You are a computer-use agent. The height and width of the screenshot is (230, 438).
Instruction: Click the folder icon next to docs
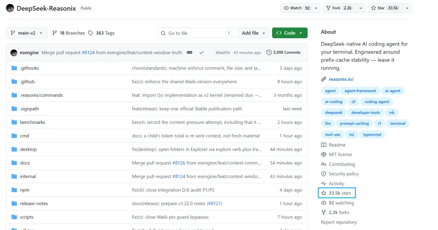(x=14, y=163)
